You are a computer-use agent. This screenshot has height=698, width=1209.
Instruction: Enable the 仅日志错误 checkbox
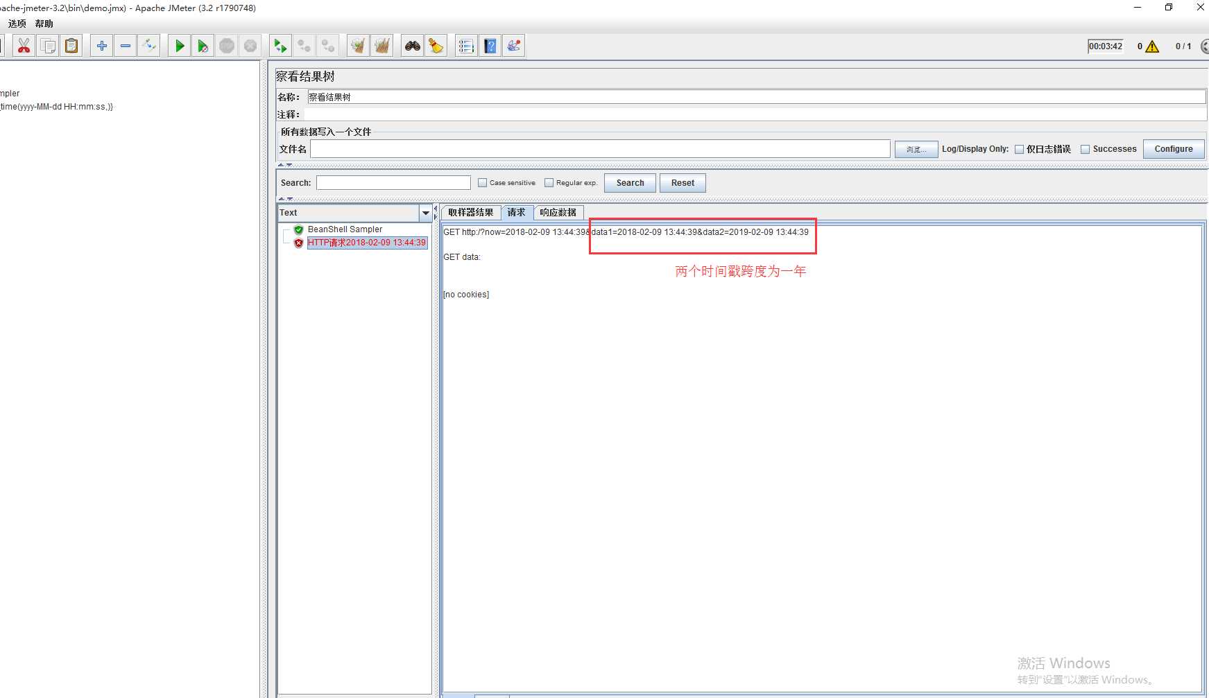point(1020,149)
